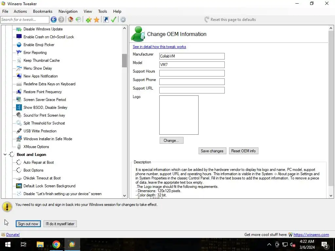The height and width of the screenshot is (251, 335).
Task: Click the right panel scroll down arrow
Action: [x=331, y=195]
